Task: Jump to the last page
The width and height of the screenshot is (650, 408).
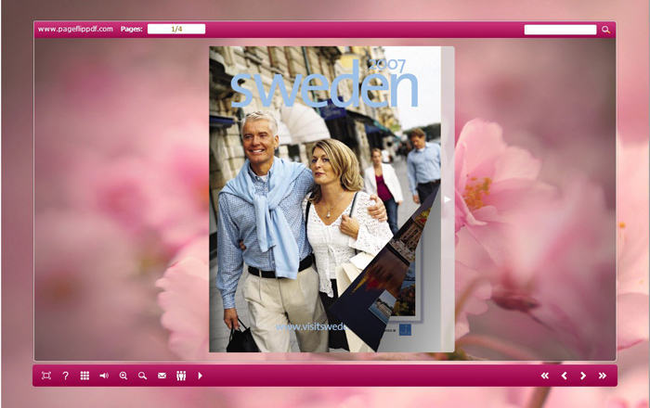Action: [603, 376]
